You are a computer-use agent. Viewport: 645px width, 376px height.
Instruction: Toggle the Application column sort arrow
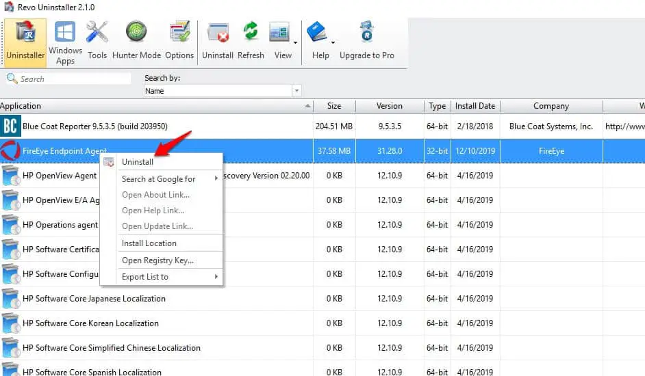click(307, 106)
